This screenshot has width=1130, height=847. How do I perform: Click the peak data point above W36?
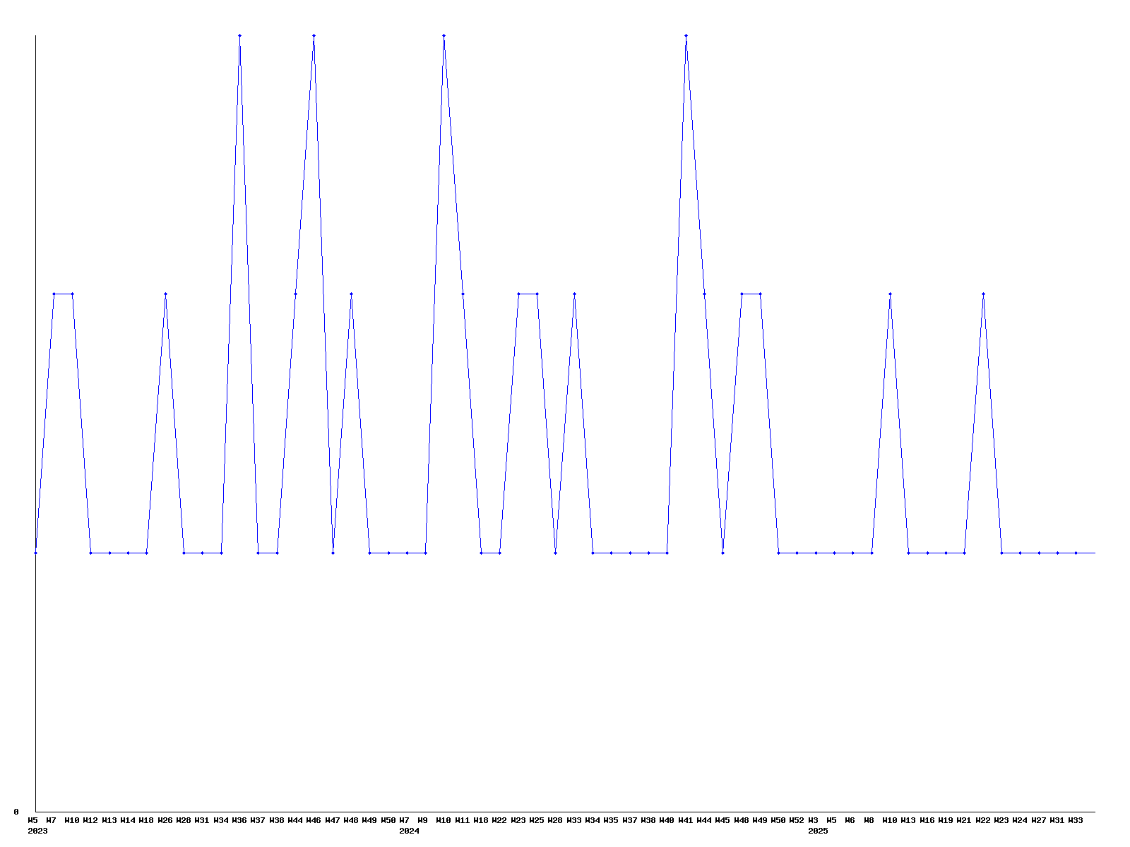point(239,35)
